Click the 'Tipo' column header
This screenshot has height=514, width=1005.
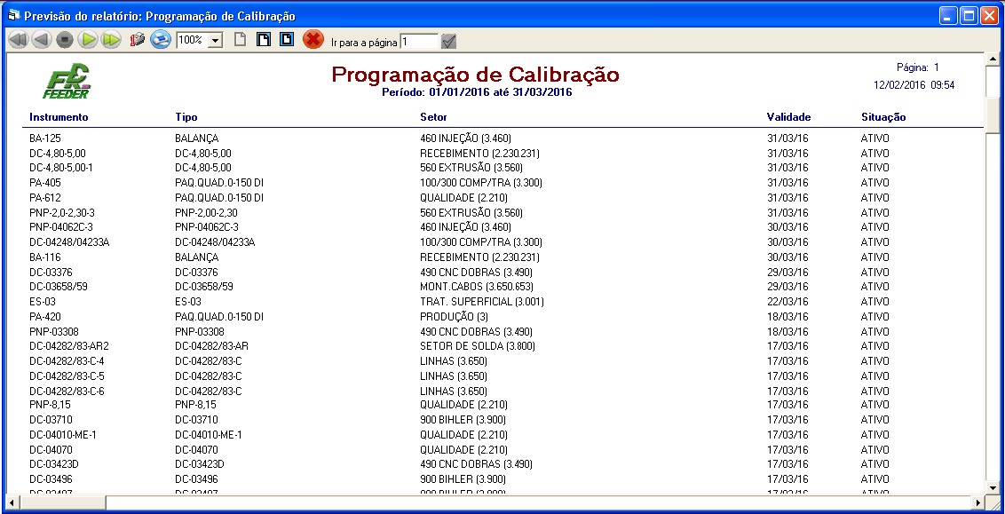pyautogui.click(x=186, y=117)
